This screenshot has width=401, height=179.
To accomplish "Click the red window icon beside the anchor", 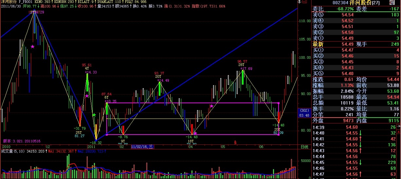I will [305, 2].
